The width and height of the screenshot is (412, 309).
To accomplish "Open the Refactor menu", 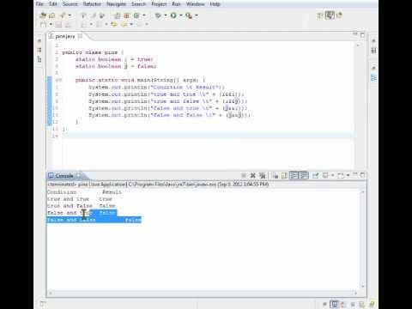I will (x=92, y=4).
